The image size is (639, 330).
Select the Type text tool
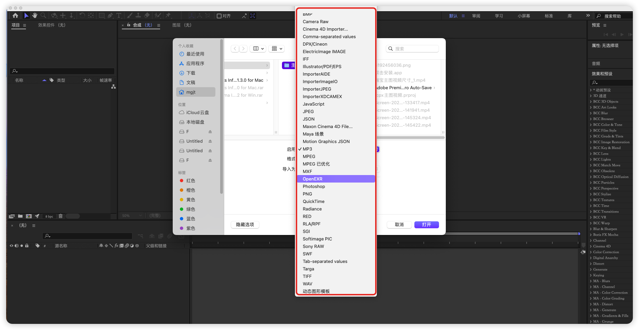coord(119,16)
